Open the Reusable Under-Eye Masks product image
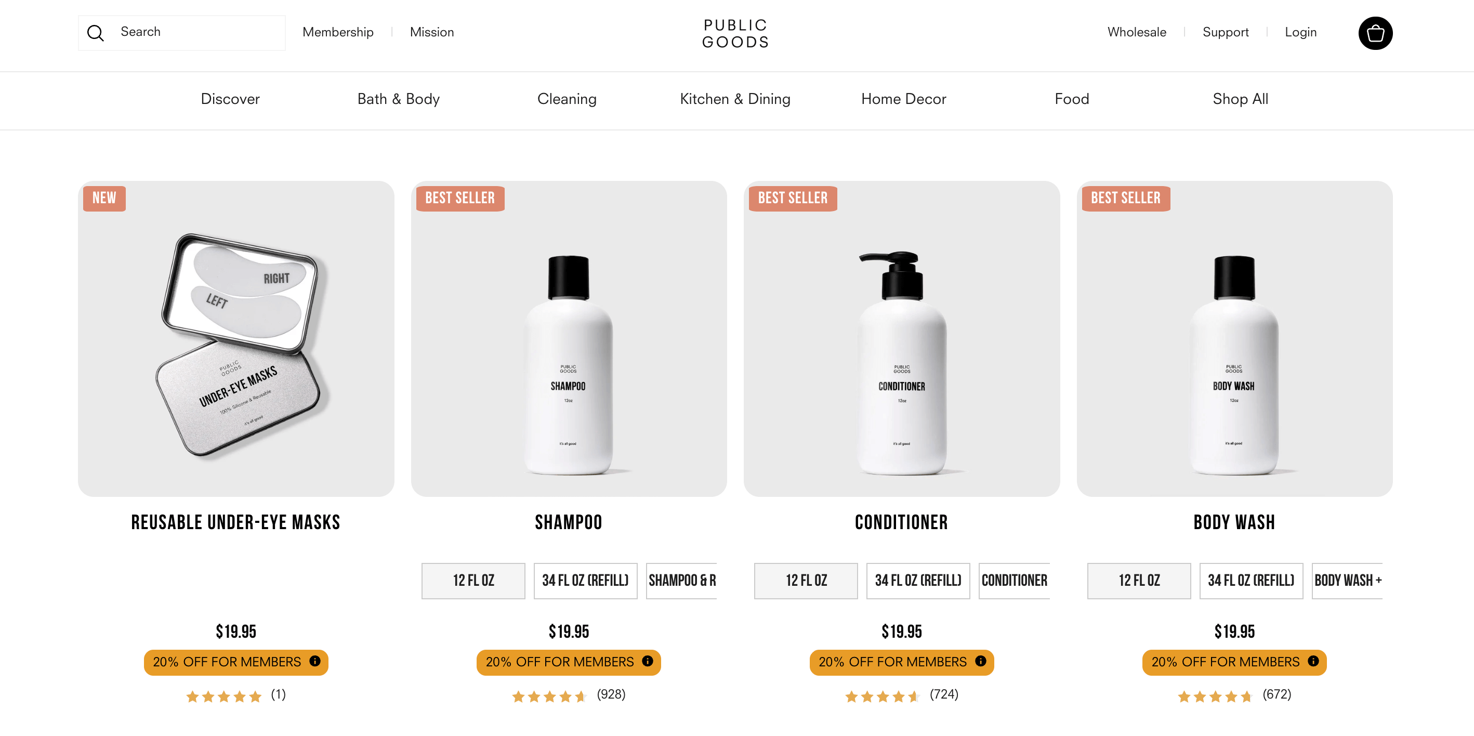The image size is (1474, 736). click(236, 339)
